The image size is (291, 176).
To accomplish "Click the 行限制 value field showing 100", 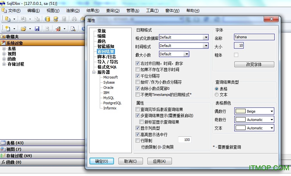I will 184,140.
